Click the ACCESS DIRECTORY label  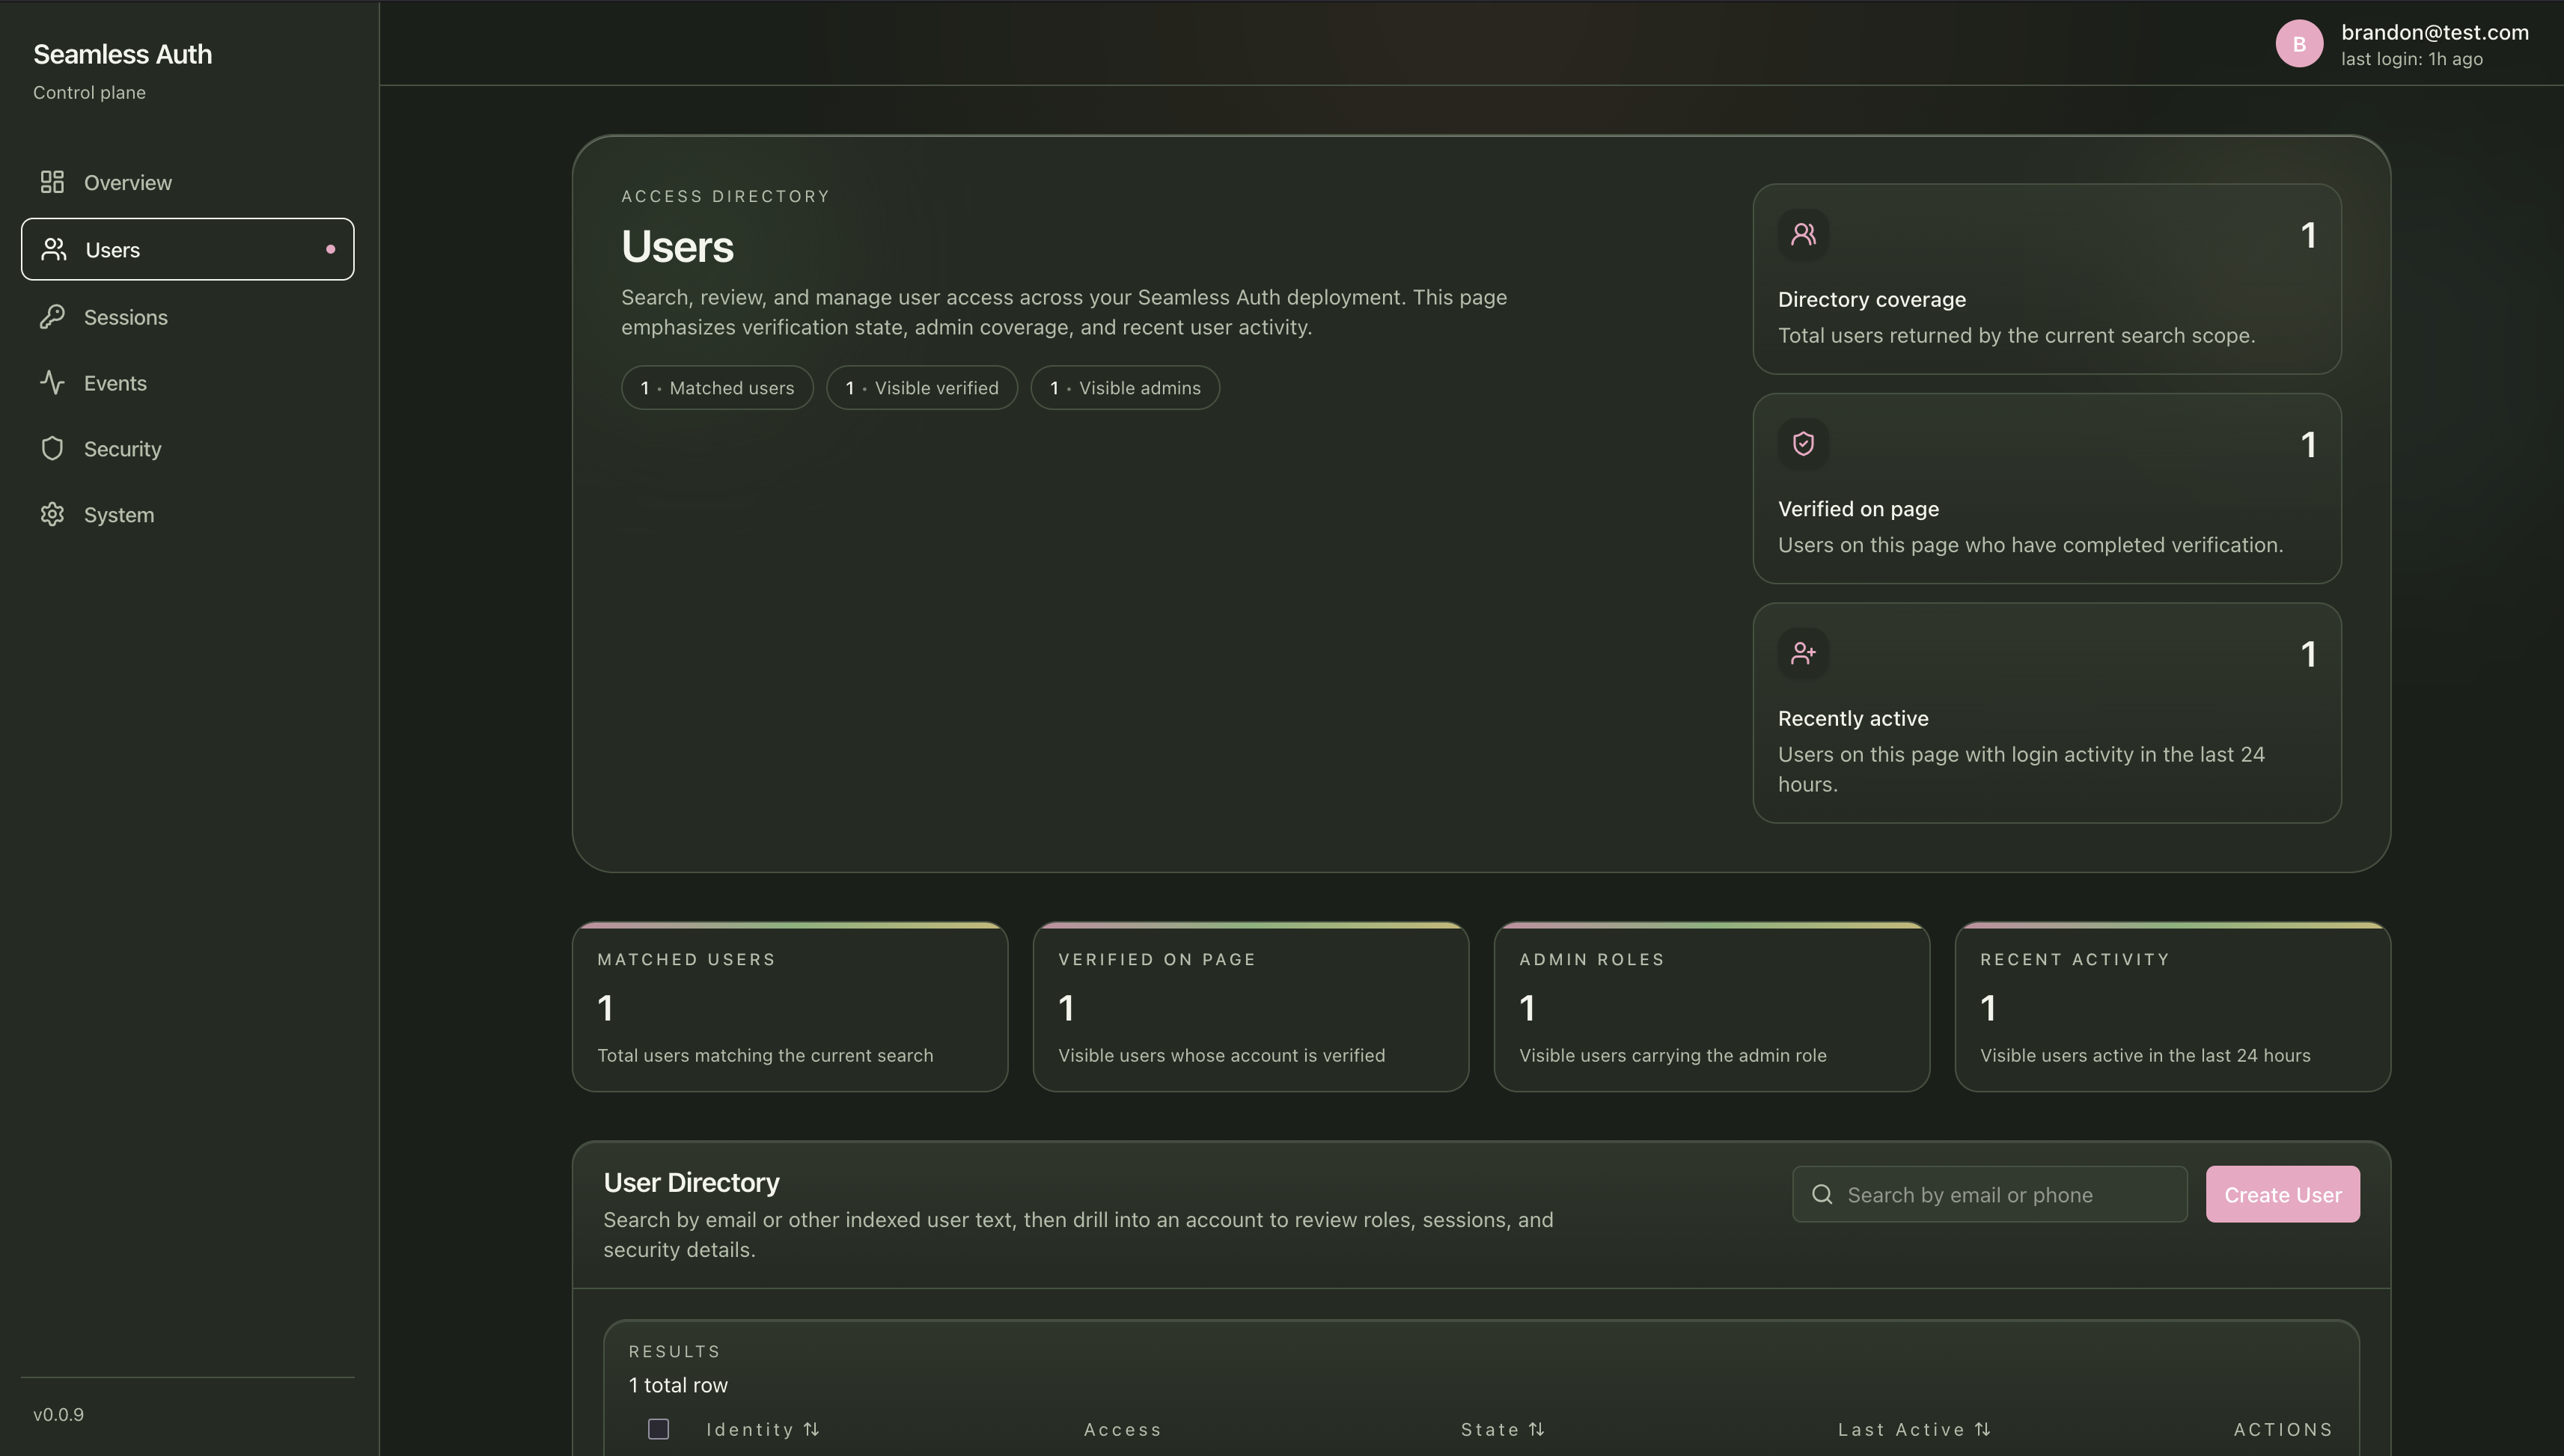(x=725, y=196)
